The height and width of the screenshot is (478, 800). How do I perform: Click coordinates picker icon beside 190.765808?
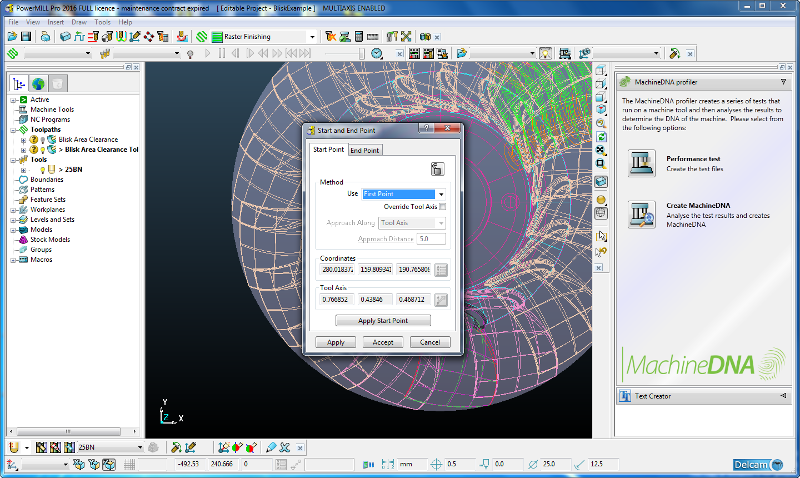point(441,270)
